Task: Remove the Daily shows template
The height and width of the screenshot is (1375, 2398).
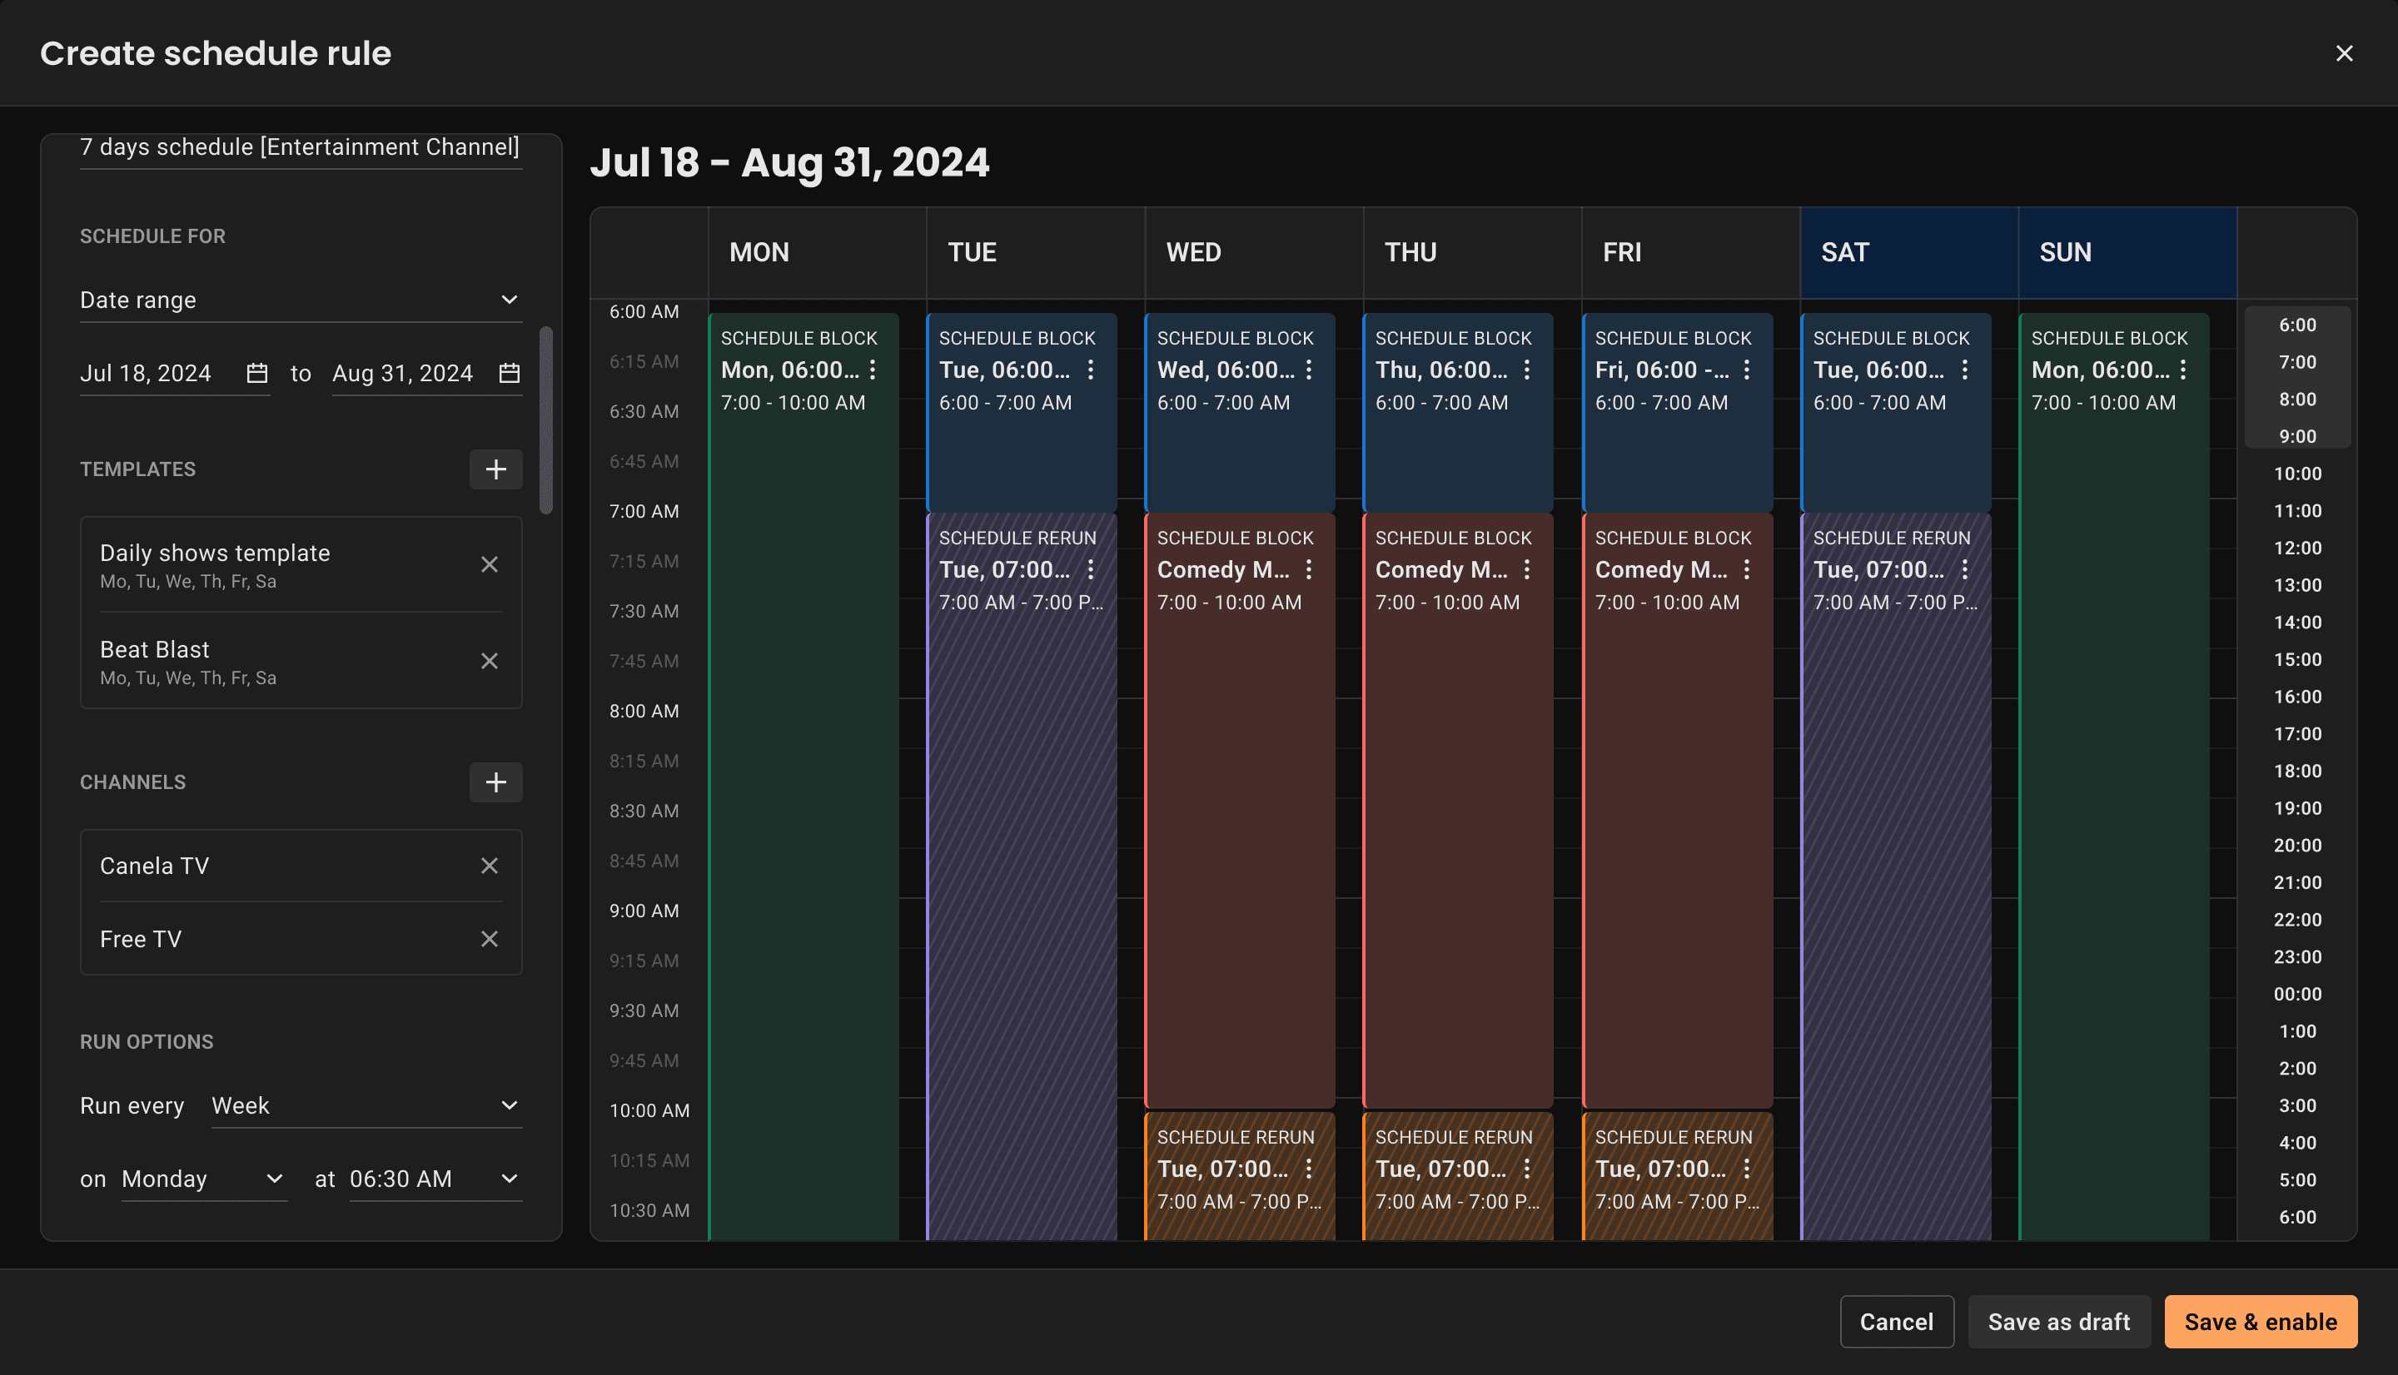Action: (490, 564)
